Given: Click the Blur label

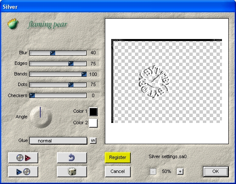Looking at the screenshot, I should [x=23, y=53].
